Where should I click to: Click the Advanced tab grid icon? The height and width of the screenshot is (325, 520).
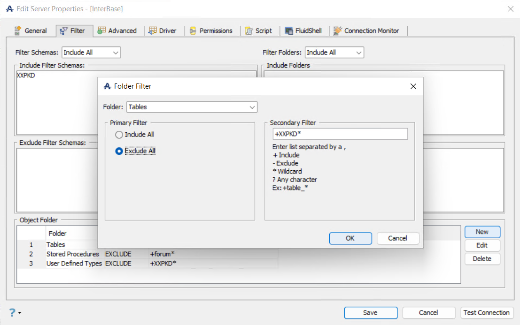click(101, 30)
